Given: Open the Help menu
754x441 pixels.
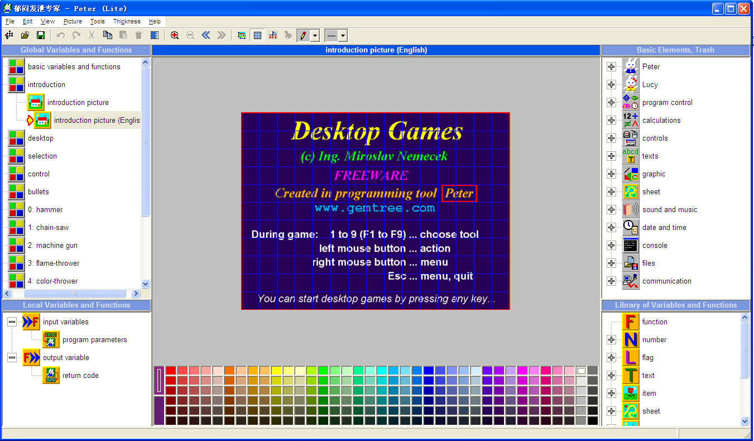Looking at the screenshot, I should [x=155, y=21].
